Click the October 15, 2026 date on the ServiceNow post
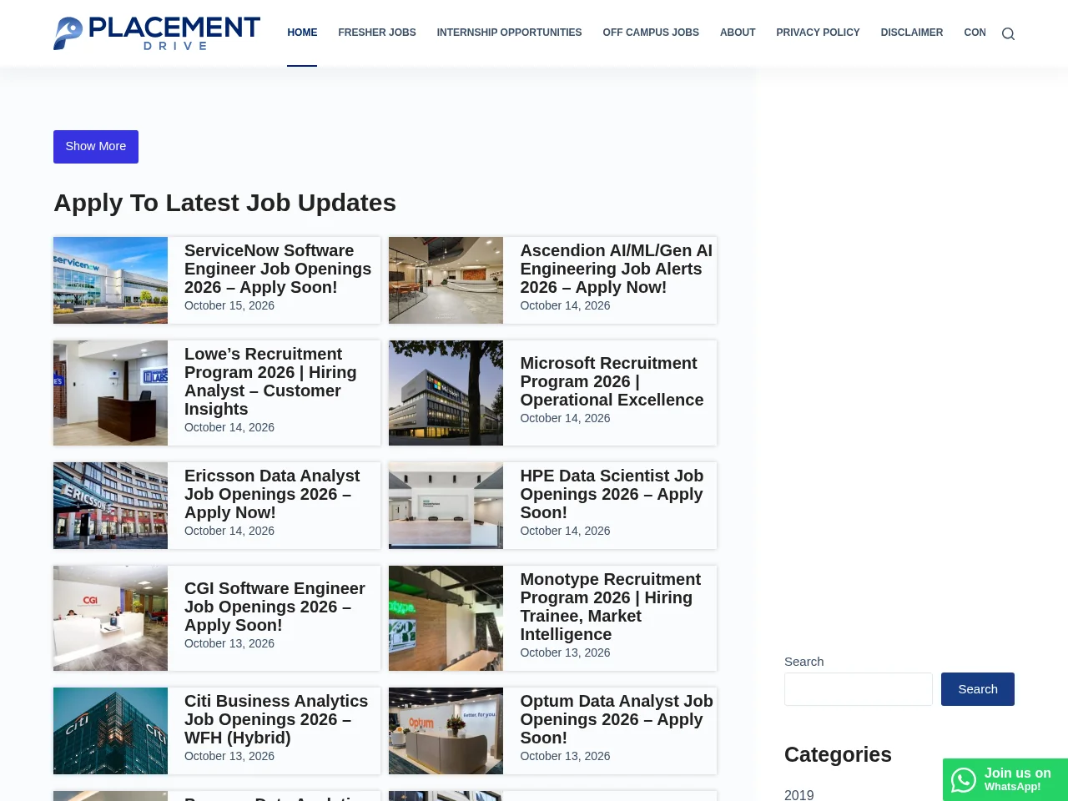The height and width of the screenshot is (801, 1068). point(229,305)
